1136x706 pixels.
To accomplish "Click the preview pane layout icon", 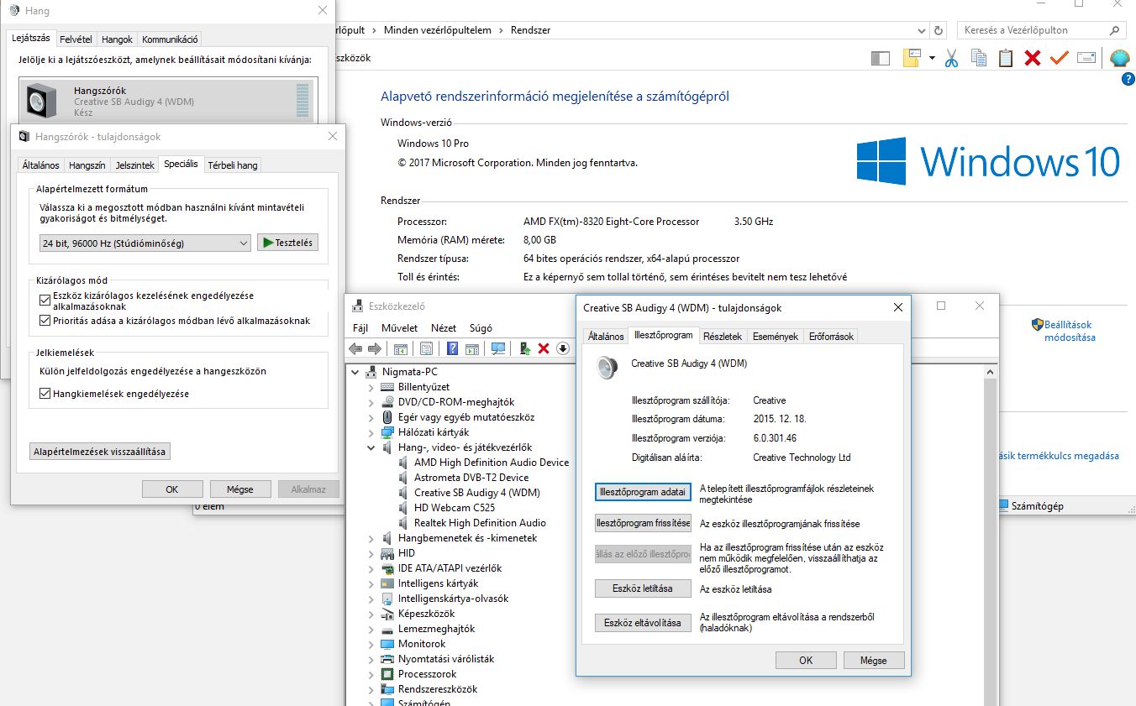I will 881,58.
